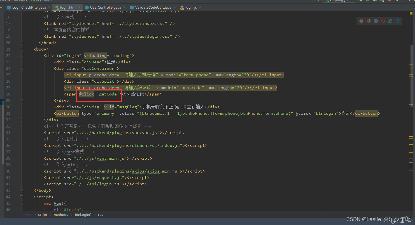The height and width of the screenshot is (225, 415).
Task: Collapse the head closing tag fold
Action: pyautogui.click(x=22, y=43)
